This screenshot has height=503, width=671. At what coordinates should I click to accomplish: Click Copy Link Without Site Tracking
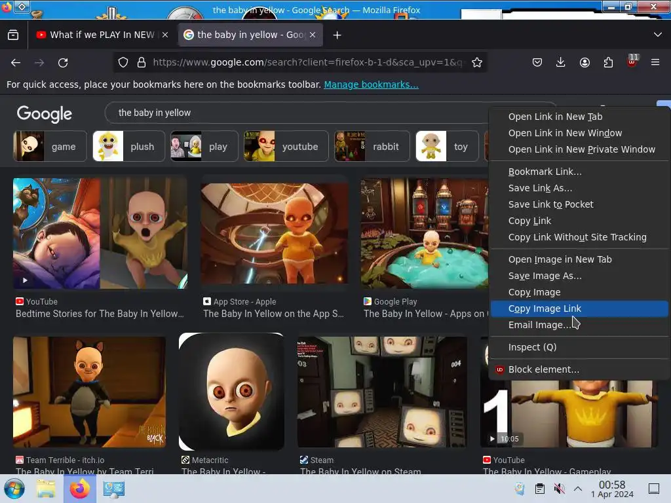click(x=579, y=237)
